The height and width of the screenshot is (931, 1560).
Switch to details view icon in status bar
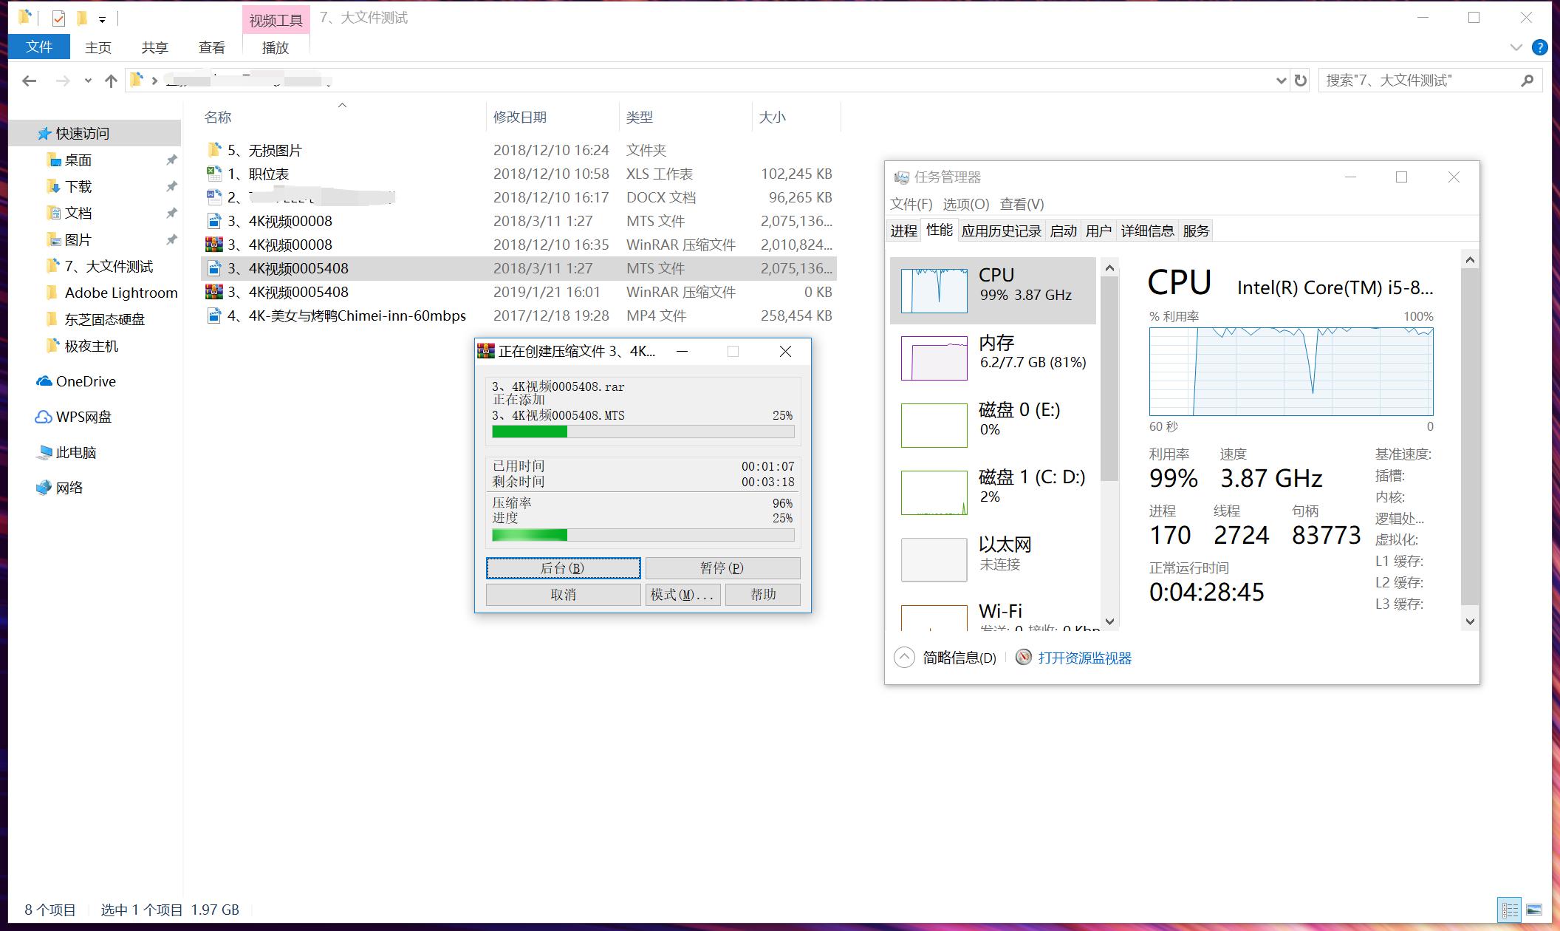[x=1509, y=910]
